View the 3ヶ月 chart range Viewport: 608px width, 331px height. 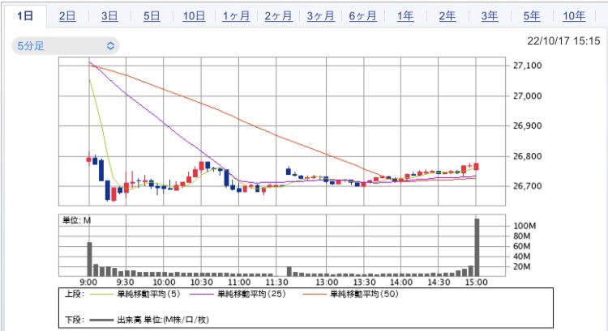pyautogui.click(x=321, y=16)
